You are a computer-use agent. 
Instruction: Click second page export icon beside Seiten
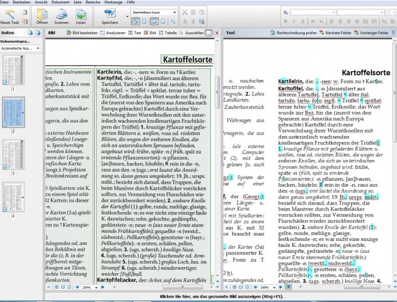tap(38, 33)
